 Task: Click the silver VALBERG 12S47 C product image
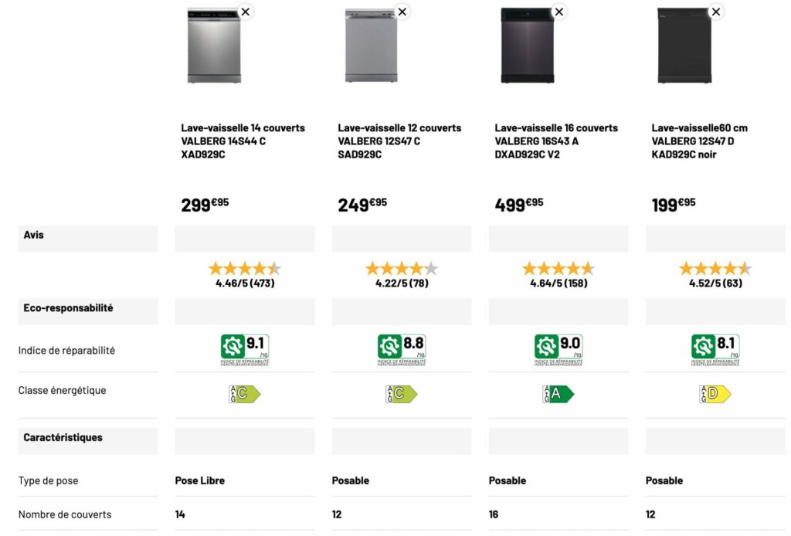(x=371, y=46)
